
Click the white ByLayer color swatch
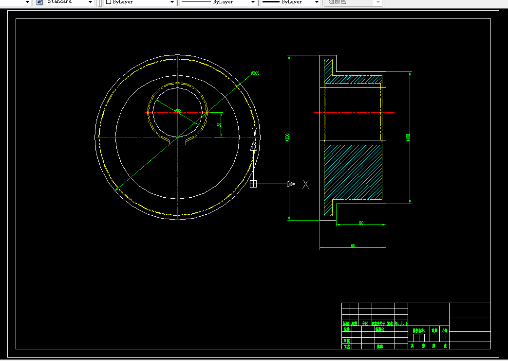coord(109,2)
